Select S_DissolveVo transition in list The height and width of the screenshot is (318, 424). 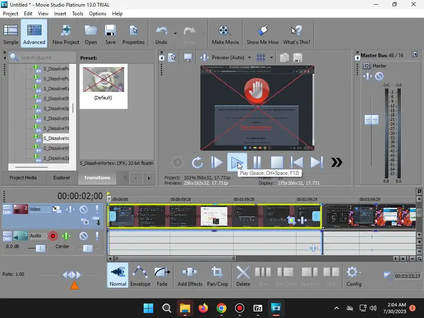click(56, 138)
